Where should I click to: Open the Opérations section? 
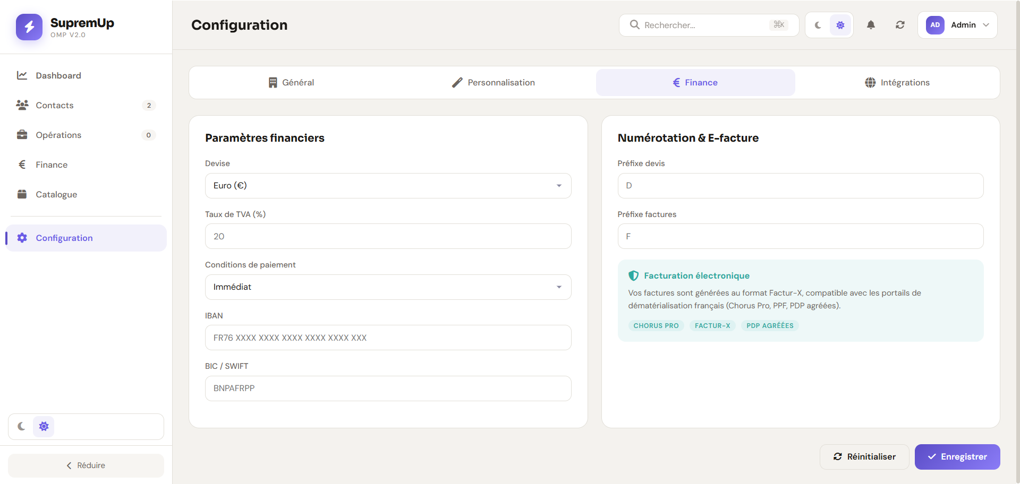point(59,135)
